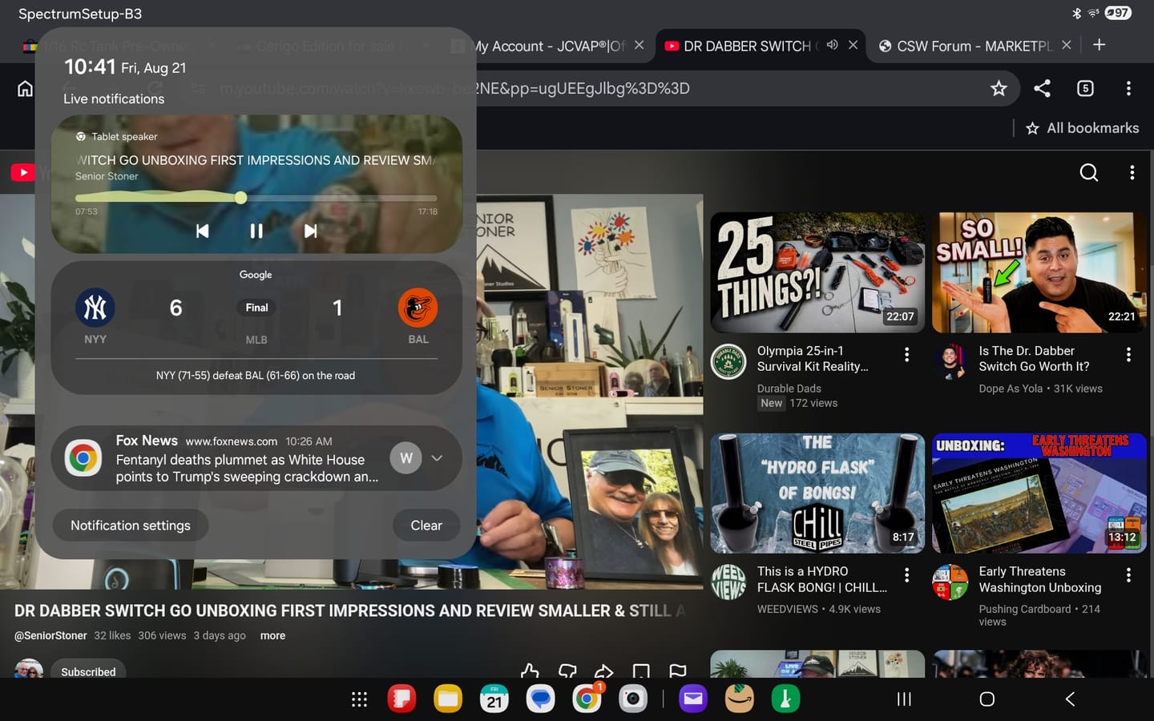Open Early Threatens Washington Unboxing thumbnail
The image size is (1154, 721).
pyautogui.click(x=1039, y=493)
